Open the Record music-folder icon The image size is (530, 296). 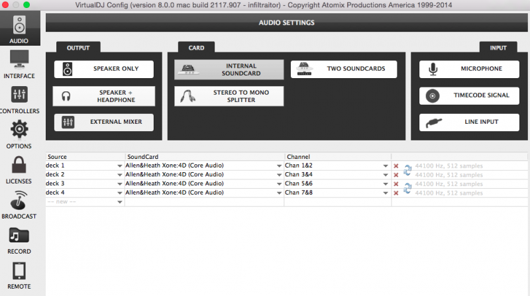(x=19, y=236)
